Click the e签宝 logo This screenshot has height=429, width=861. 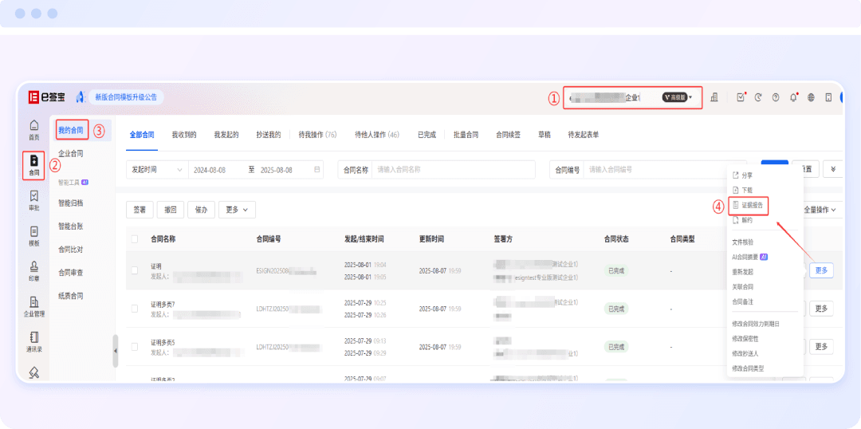coord(47,97)
